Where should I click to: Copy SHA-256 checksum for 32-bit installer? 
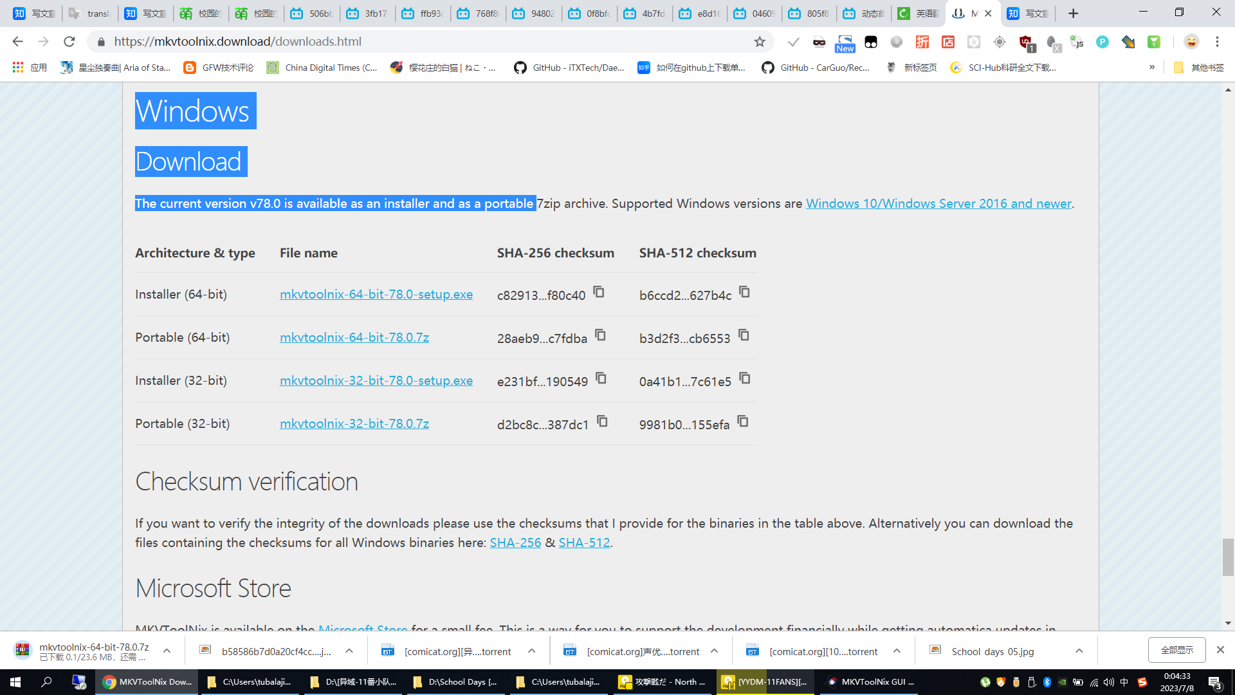pos(601,378)
